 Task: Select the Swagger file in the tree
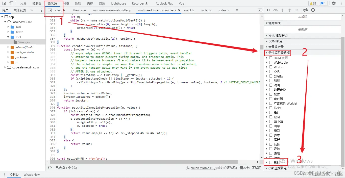(x=24, y=42)
